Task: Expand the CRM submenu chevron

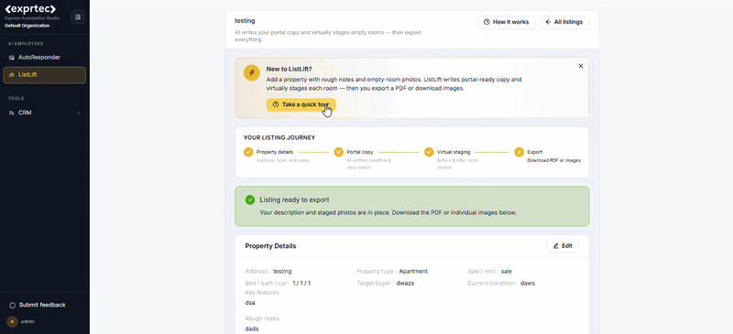Action: (79, 113)
